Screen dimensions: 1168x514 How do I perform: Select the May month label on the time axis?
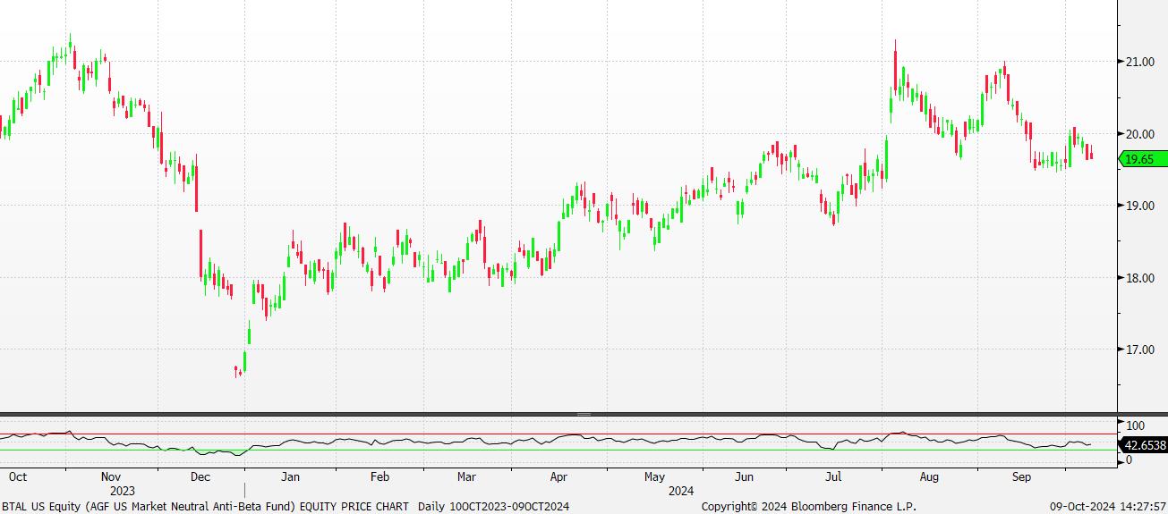654,477
